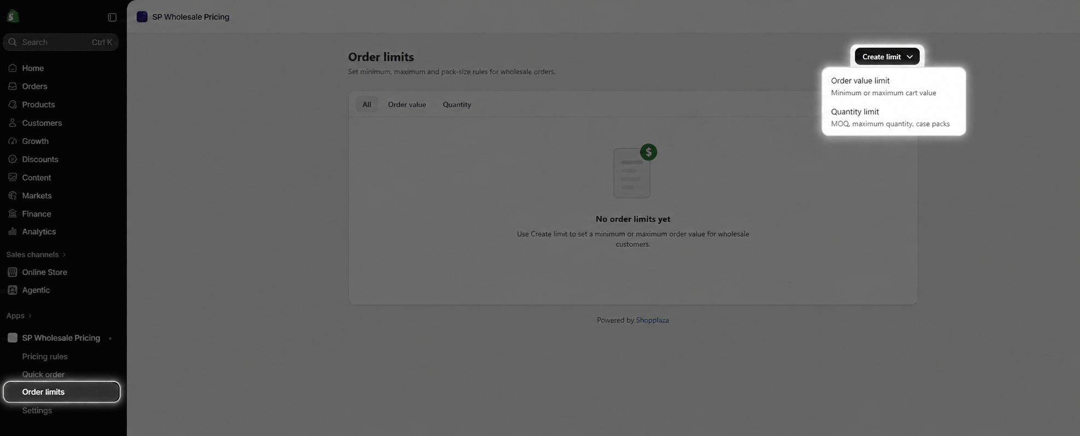The height and width of the screenshot is (436, 1080).
Task: Click the pin dot next to SP Wholesale Pricing
Action: (110, 339)
